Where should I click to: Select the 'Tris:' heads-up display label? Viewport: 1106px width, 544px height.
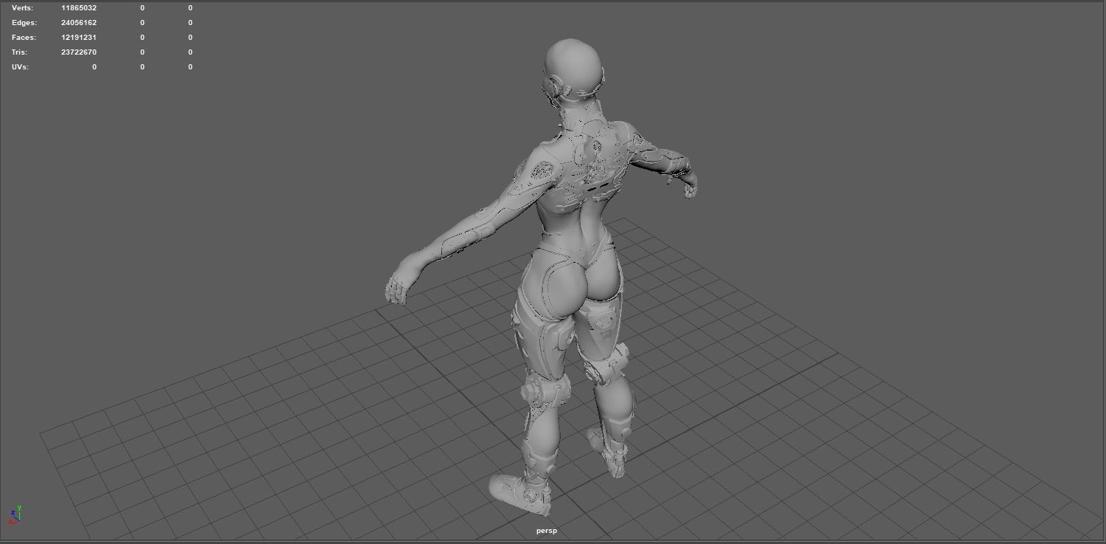tap(21, 52)
